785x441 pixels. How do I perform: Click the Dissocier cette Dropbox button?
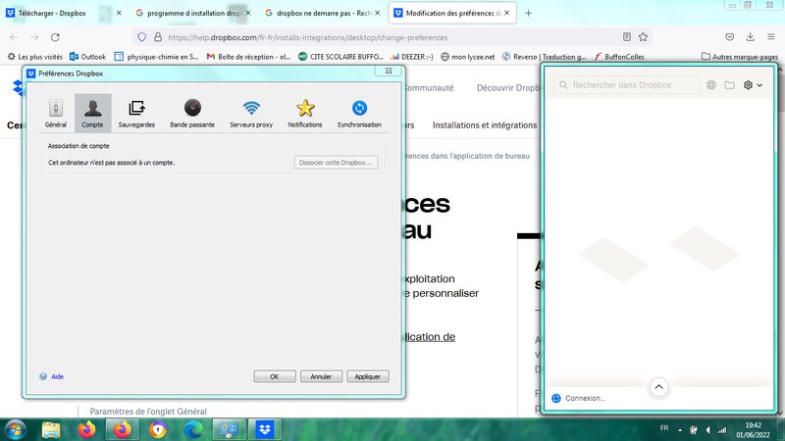coord(336,163)
